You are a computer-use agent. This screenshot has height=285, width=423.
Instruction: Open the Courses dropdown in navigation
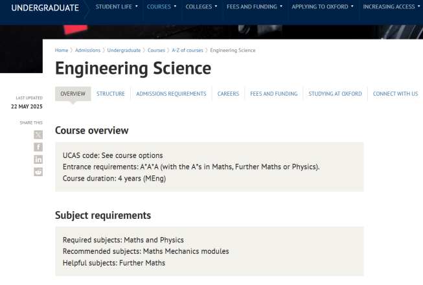(x=161, y=6)
